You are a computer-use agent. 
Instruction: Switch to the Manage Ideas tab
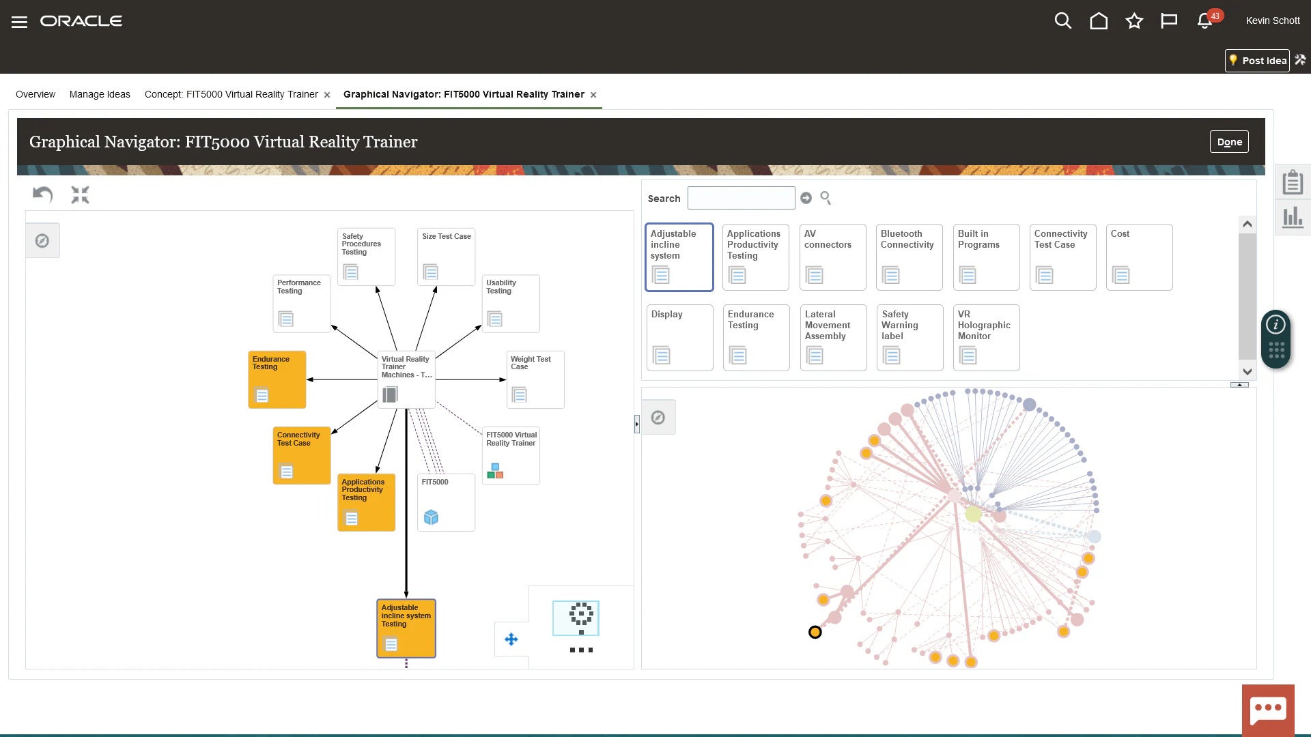tap(100, 94)
